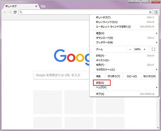Open ダウンロード(D) menu item
Screen dimensions: 161x131
[124, 38]
